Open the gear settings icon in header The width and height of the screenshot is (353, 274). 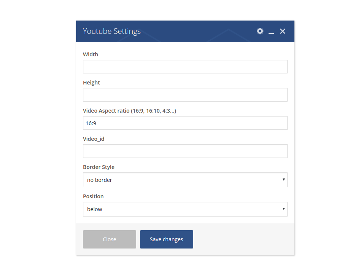pos(260,31)
